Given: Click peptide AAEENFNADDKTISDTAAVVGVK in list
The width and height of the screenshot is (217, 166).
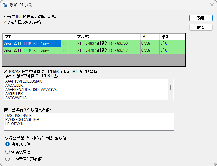Looking at the screenshot, I should pyautogui.click(x=31, y=90).
